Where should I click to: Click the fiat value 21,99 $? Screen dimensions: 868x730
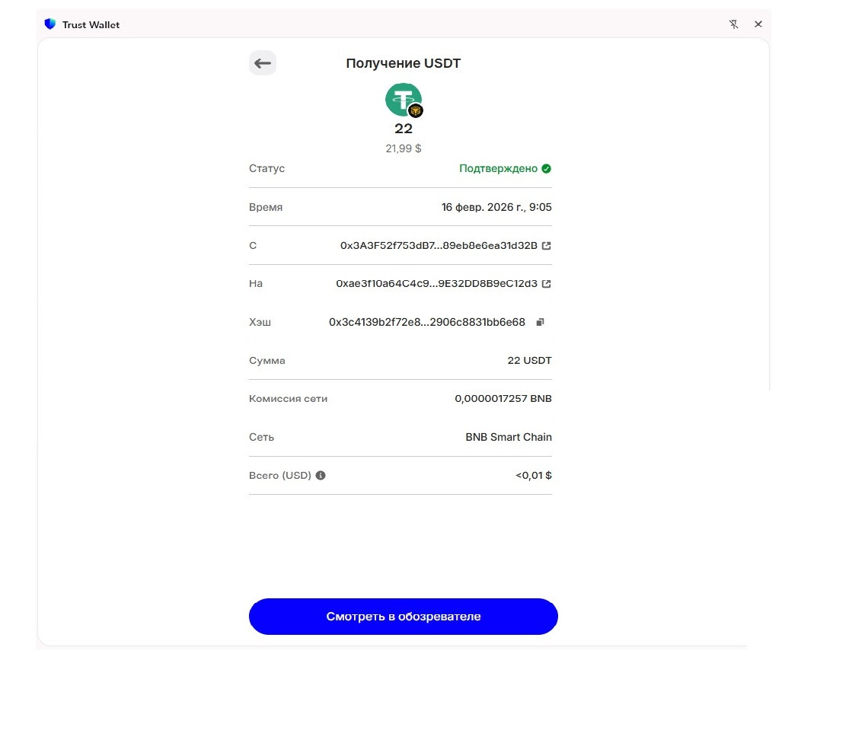pyautogui.click(x=404, y=148)
